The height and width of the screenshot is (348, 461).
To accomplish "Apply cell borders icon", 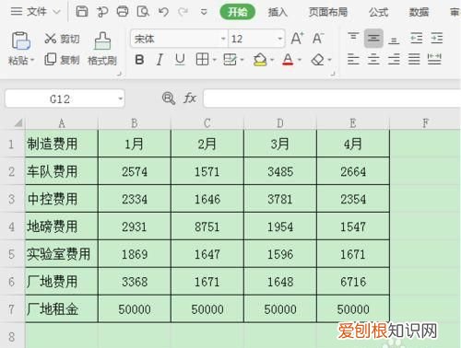I will [202, 59].
